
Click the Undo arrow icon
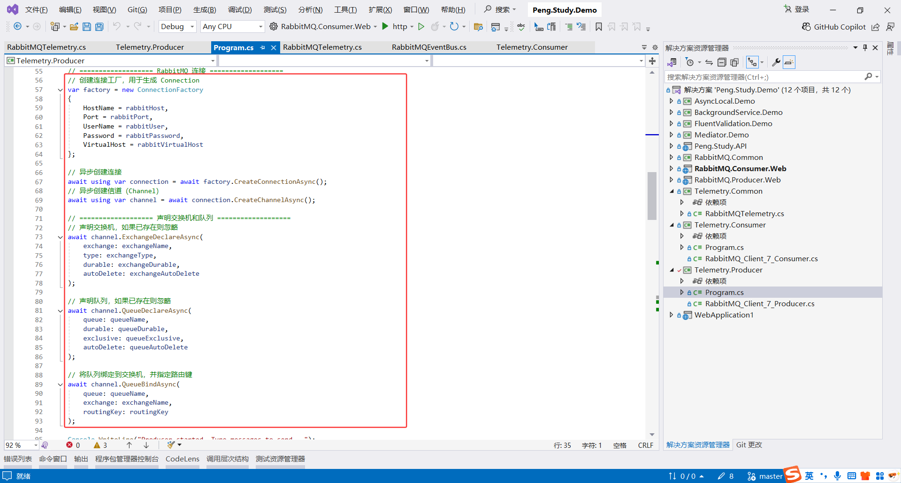[117, 27]
